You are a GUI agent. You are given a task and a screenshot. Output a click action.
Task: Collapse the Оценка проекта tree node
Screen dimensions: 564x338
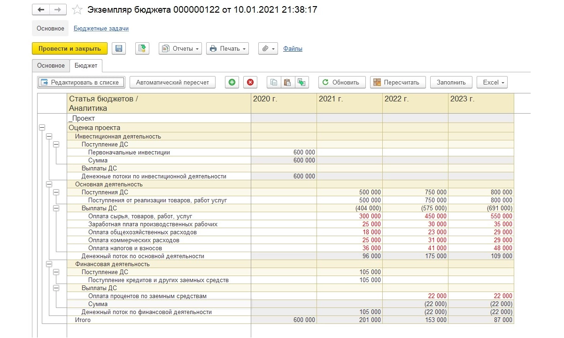[x=42, y=128]
